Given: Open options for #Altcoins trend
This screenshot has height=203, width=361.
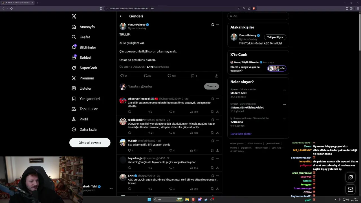Looking at the screenshot, I should [284, 119].
